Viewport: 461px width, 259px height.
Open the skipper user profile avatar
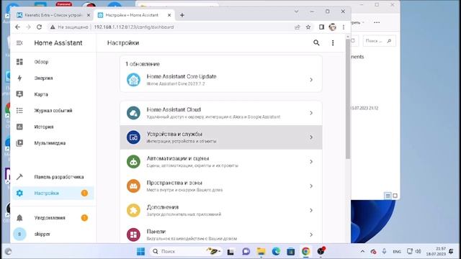(19, 234)
